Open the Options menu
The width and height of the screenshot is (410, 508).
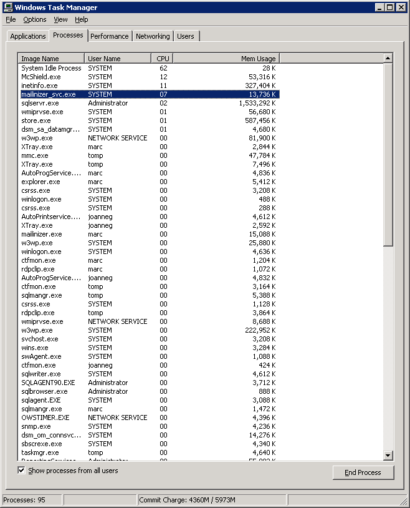[x=35, y=19]
